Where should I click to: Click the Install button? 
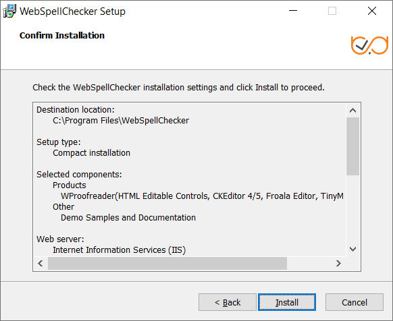pos(287,302)
